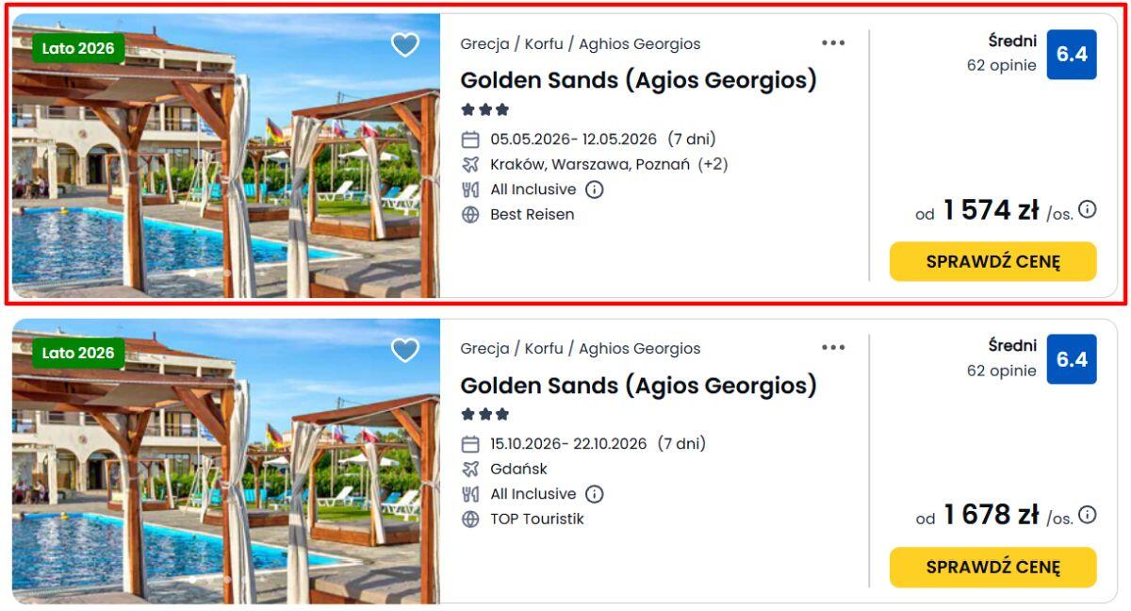Open first Golden Sands (Agios Georgios) title

pos(638,80)
